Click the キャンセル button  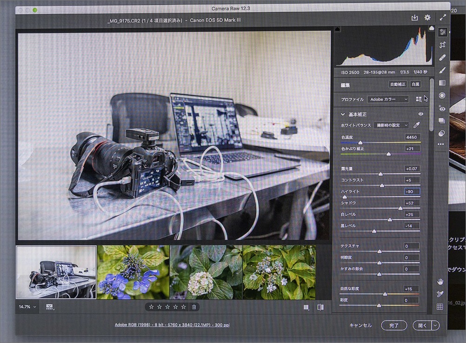tap(360, 325)
